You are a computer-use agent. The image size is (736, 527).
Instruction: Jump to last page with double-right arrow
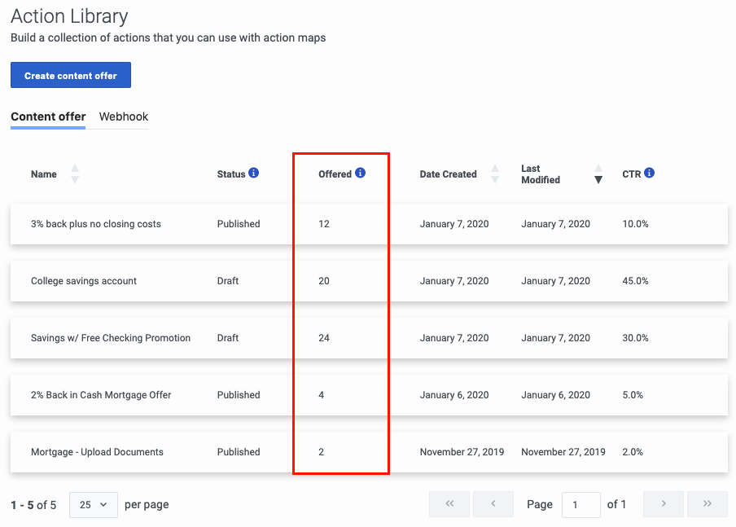[708, 504]
